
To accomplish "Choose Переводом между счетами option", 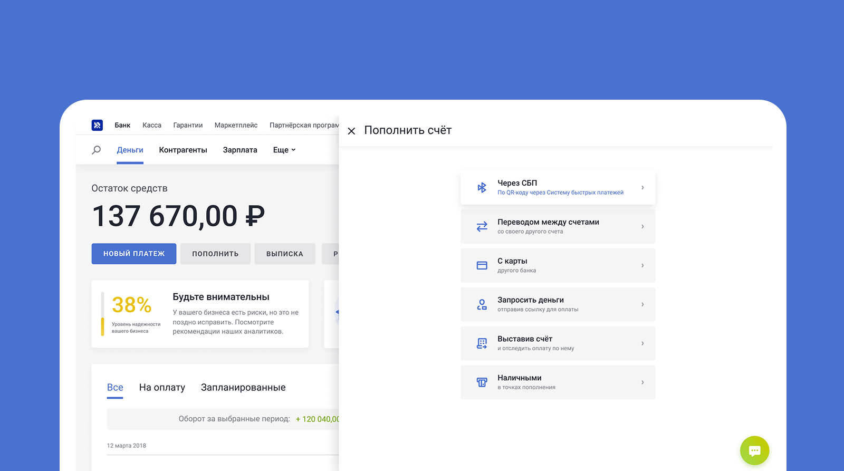I will pos(558,227).
